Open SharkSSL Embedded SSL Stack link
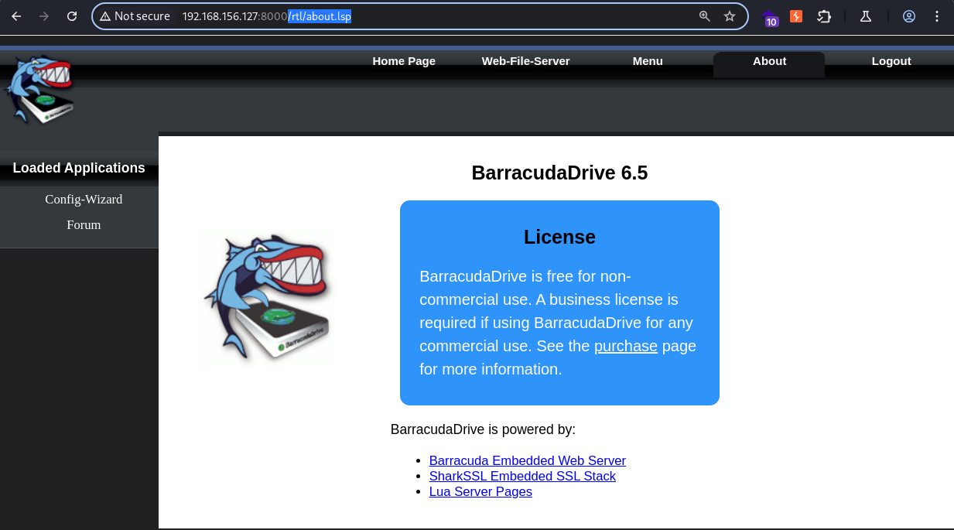The image size is (954, 530). coord(522,476)
